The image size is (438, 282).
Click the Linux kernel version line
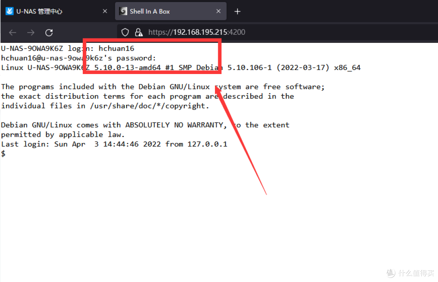(180, 68)
